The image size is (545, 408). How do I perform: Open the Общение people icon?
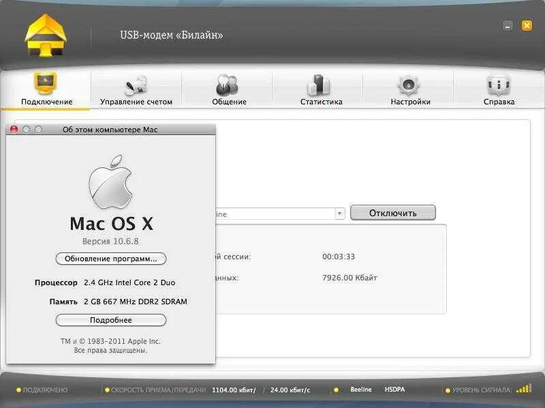click(227, 85)
